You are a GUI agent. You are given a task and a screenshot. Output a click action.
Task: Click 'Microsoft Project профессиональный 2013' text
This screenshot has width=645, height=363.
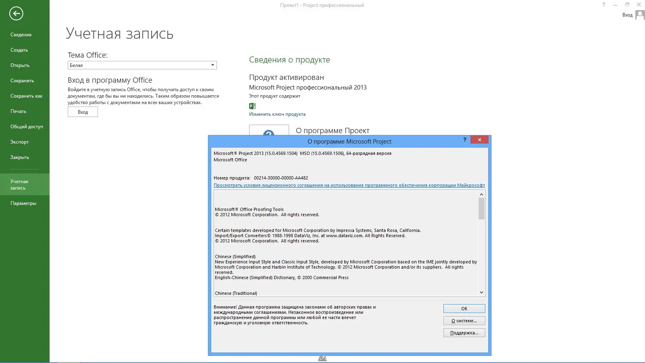(308, 88)
